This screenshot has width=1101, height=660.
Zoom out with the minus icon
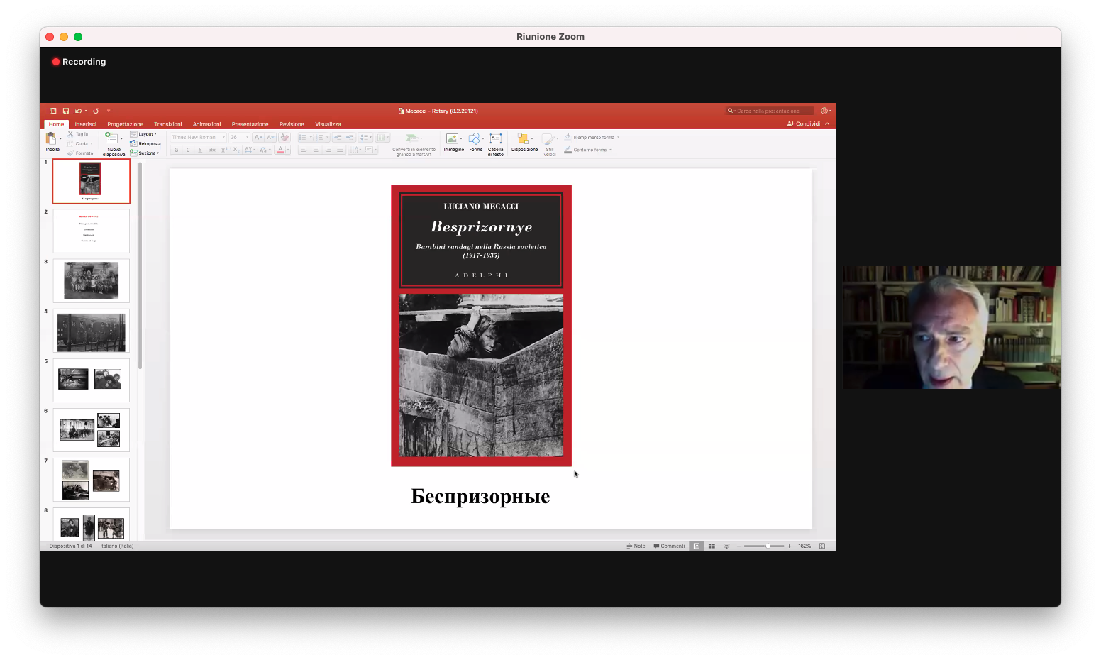pyautogui.click(x=738, y=546)
